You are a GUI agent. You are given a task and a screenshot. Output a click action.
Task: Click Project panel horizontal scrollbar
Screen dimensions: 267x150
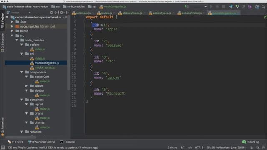click(20, 137)
